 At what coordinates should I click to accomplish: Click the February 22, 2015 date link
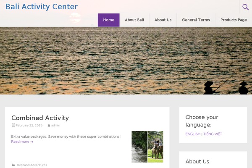29,125
